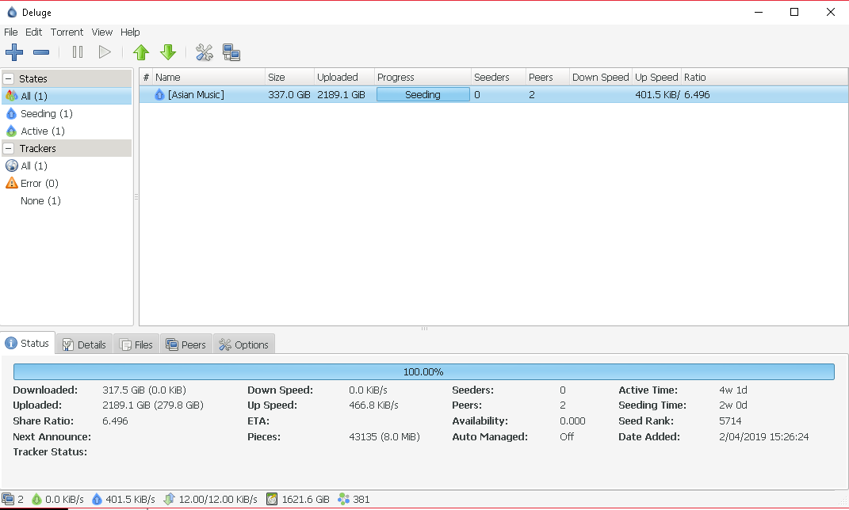849x510 pixels.
Task: Filter by Active (1) state
Action: click(x=67, y=131)
